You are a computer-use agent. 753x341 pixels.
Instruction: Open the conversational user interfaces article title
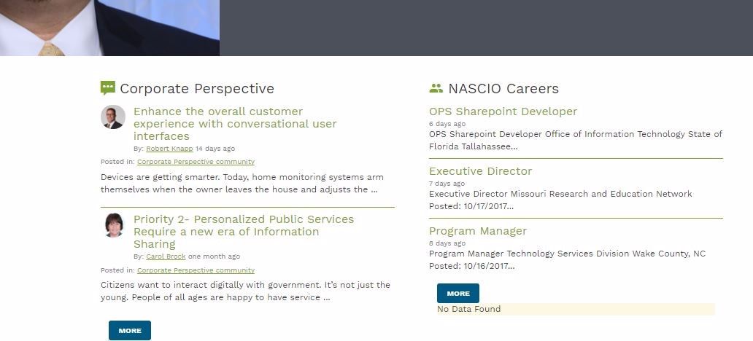(235, 124)
